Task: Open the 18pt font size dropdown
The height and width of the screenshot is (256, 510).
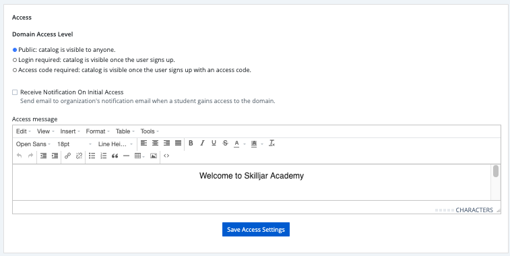Action: [75, 143]
